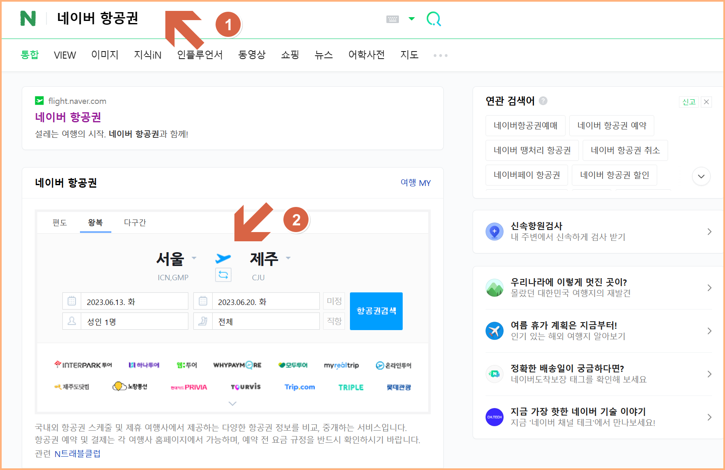The width and height of the screenshot is (725, 470).
Task: Open the on-screen keyboard icon
Action: (393, 19)
